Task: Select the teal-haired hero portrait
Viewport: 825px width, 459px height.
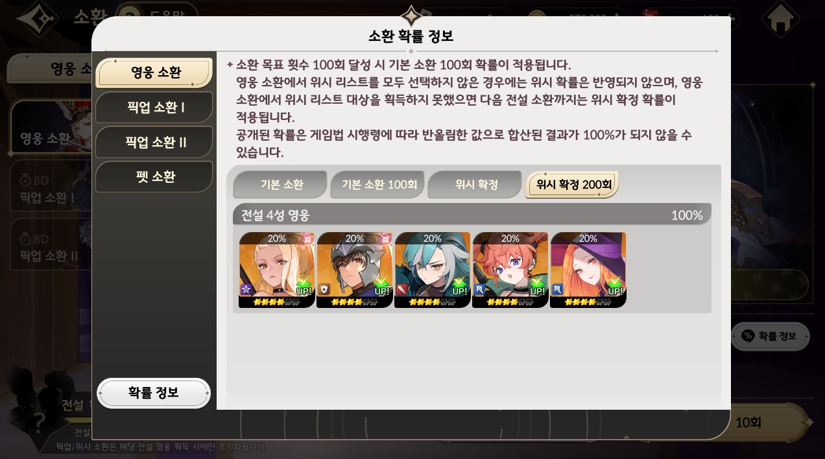Action: pos(433,270)
